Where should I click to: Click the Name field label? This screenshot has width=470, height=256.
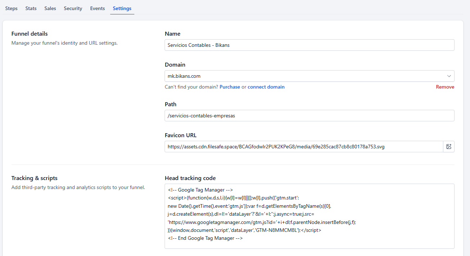click(x=173, y=34)
